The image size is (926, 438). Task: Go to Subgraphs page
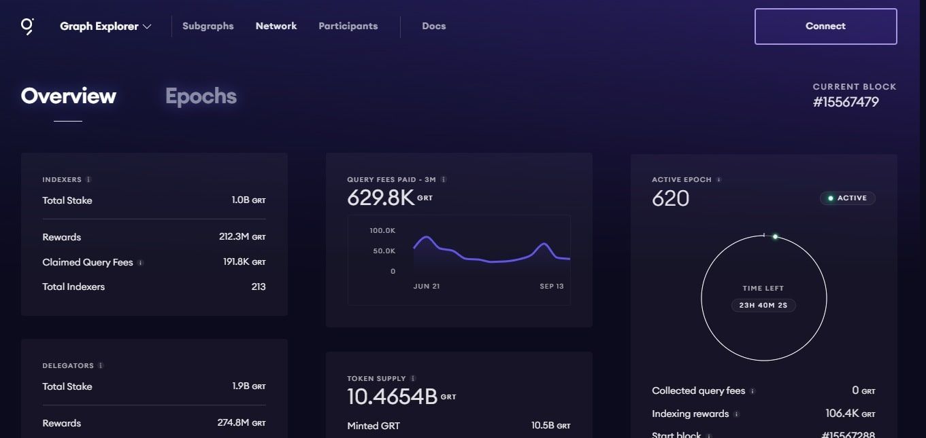click(x=208, y=26)
